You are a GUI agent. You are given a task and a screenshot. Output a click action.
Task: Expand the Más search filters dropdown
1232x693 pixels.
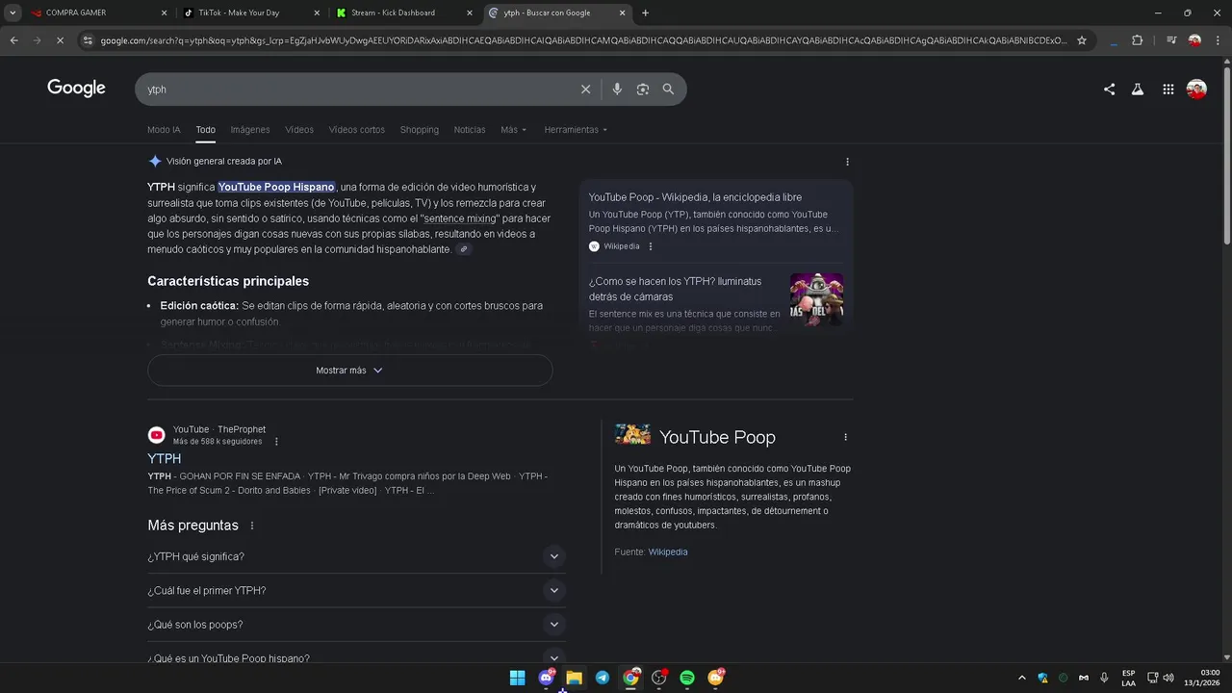[513, 130]
